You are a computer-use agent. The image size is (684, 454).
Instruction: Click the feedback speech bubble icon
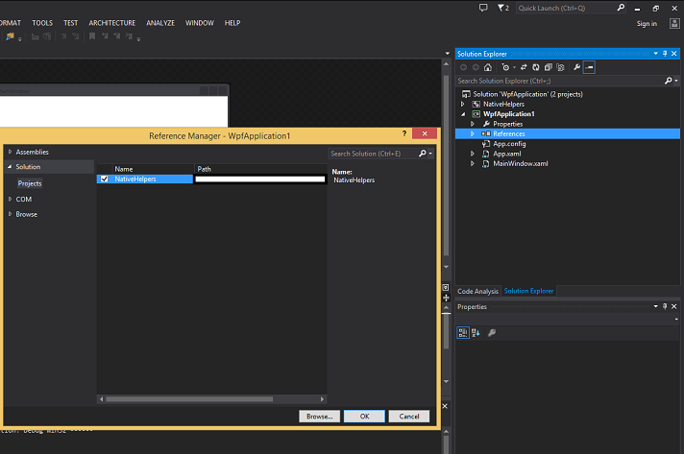483,8
